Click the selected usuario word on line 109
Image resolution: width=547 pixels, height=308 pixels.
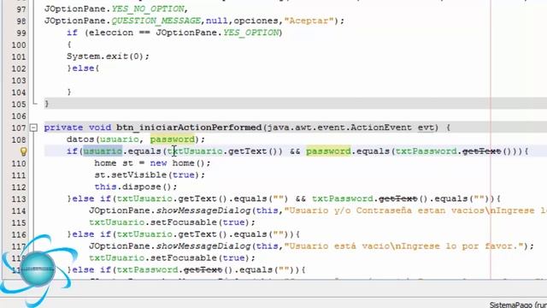point(103,151)
